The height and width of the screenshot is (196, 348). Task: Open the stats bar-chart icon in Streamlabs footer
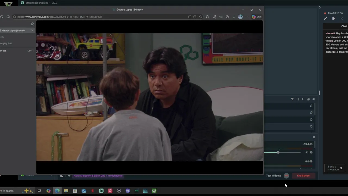[x=61, y=176]
